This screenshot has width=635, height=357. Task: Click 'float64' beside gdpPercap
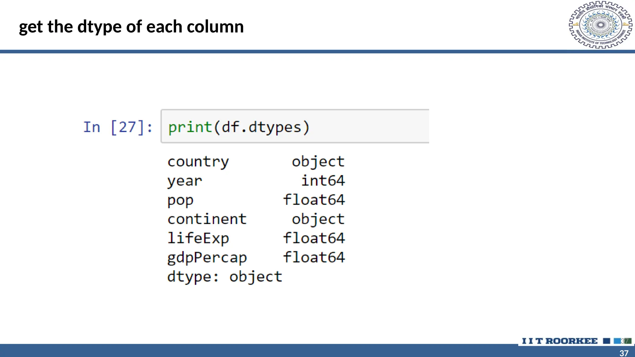pyautogui.click(x=314, y=257)
